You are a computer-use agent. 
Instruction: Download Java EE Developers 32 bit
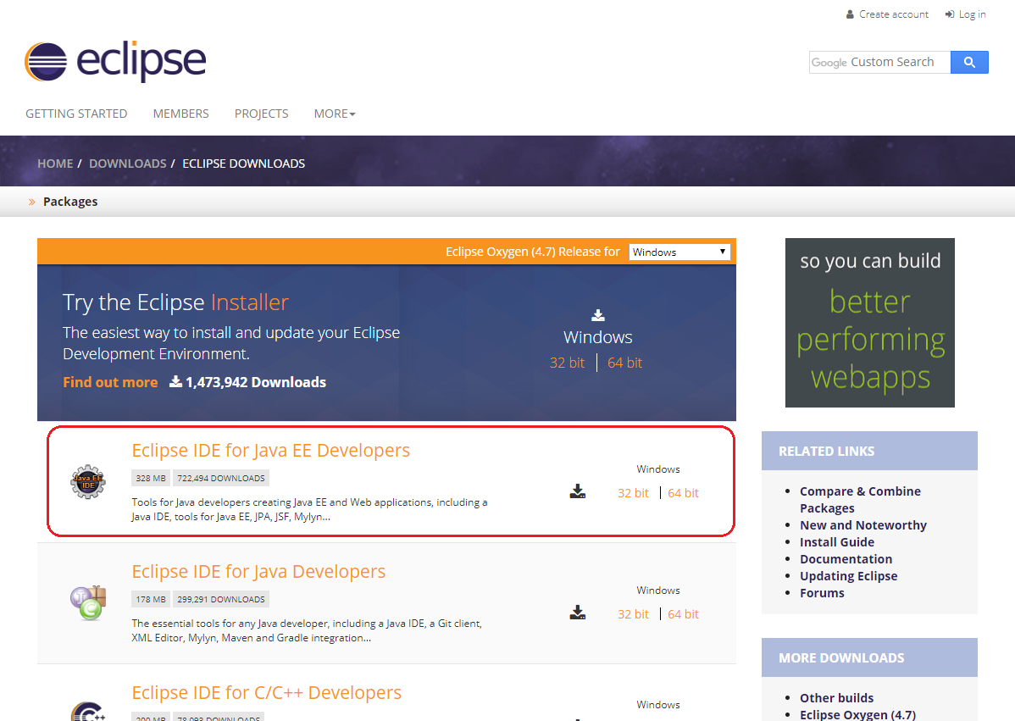click(x=632, y=493)
